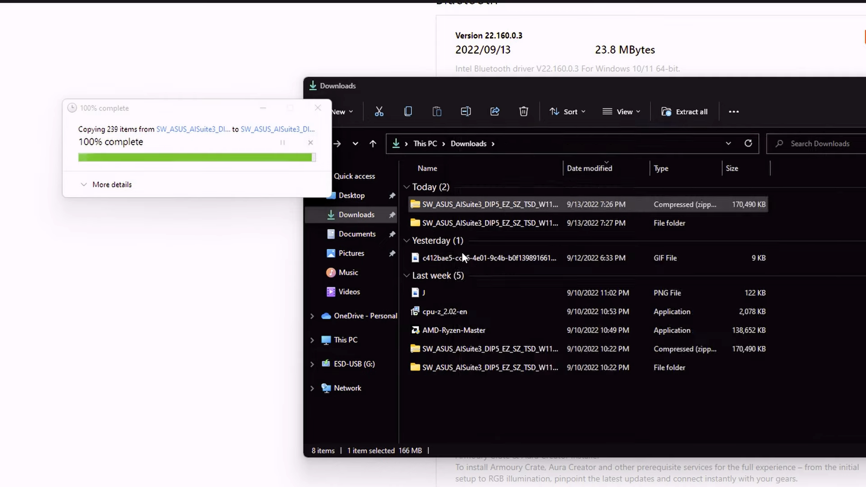Open the See more three-dots menu
The height and width of the screenshot is (487, 866).
click(x=734, y=111)
